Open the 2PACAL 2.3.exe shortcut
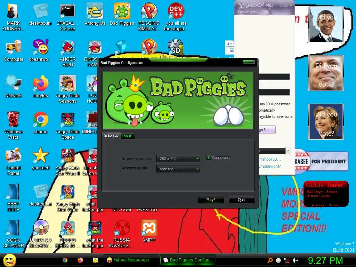 click(x=67, y=17)
